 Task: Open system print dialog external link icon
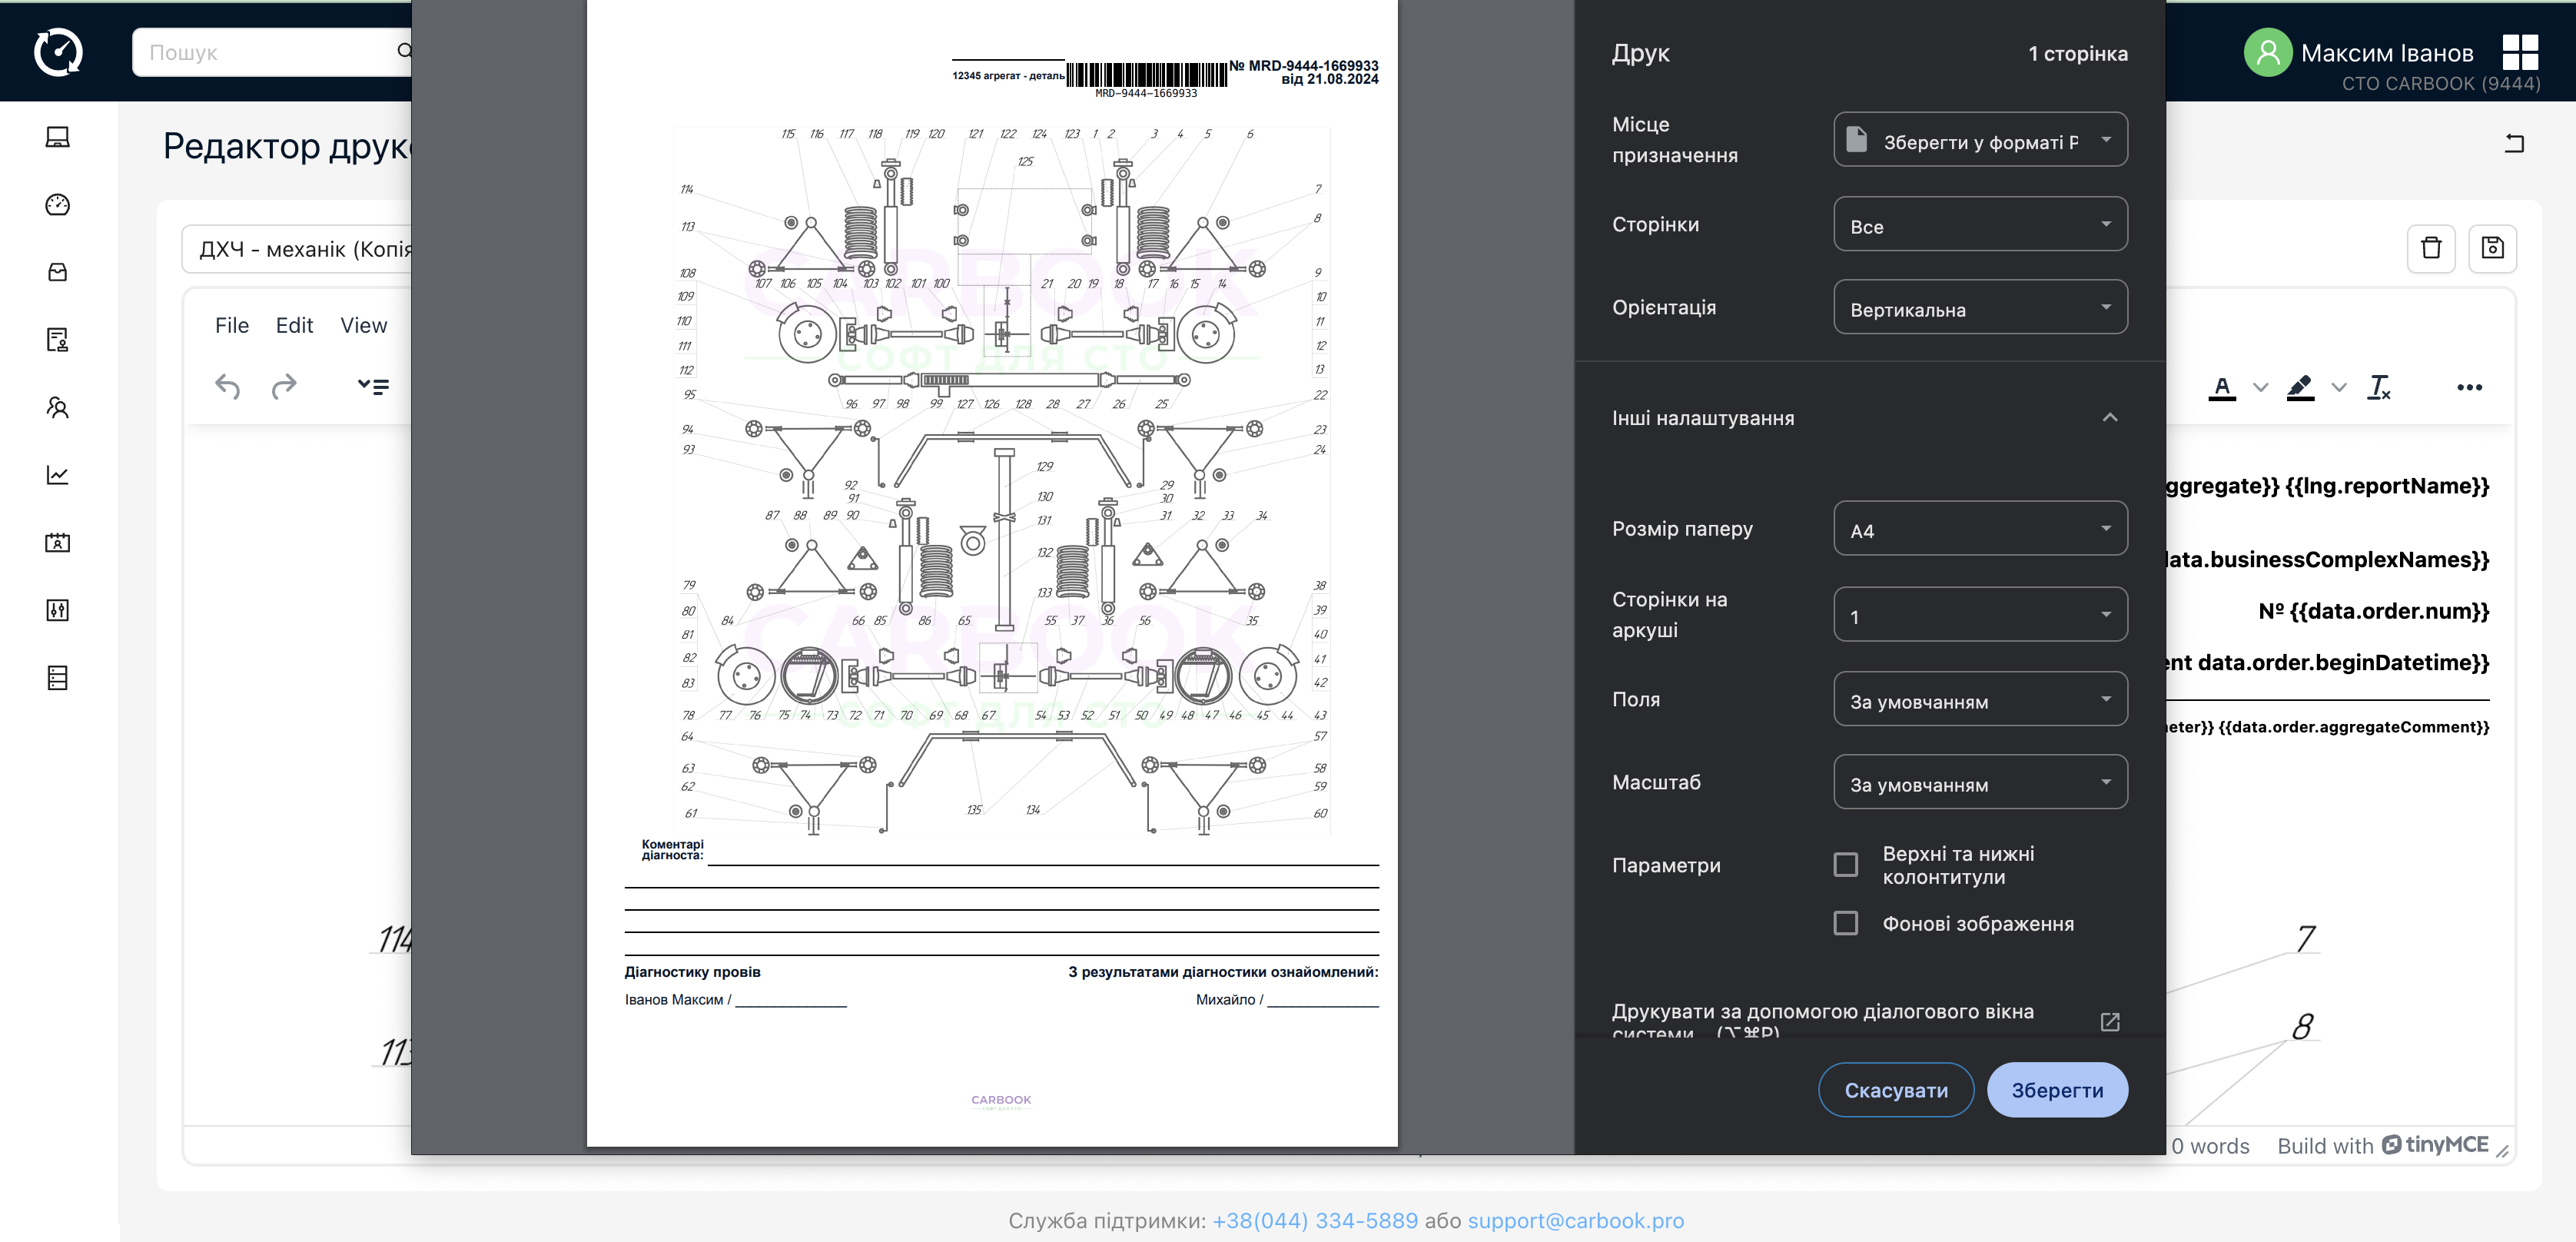pos(2110,1021)
